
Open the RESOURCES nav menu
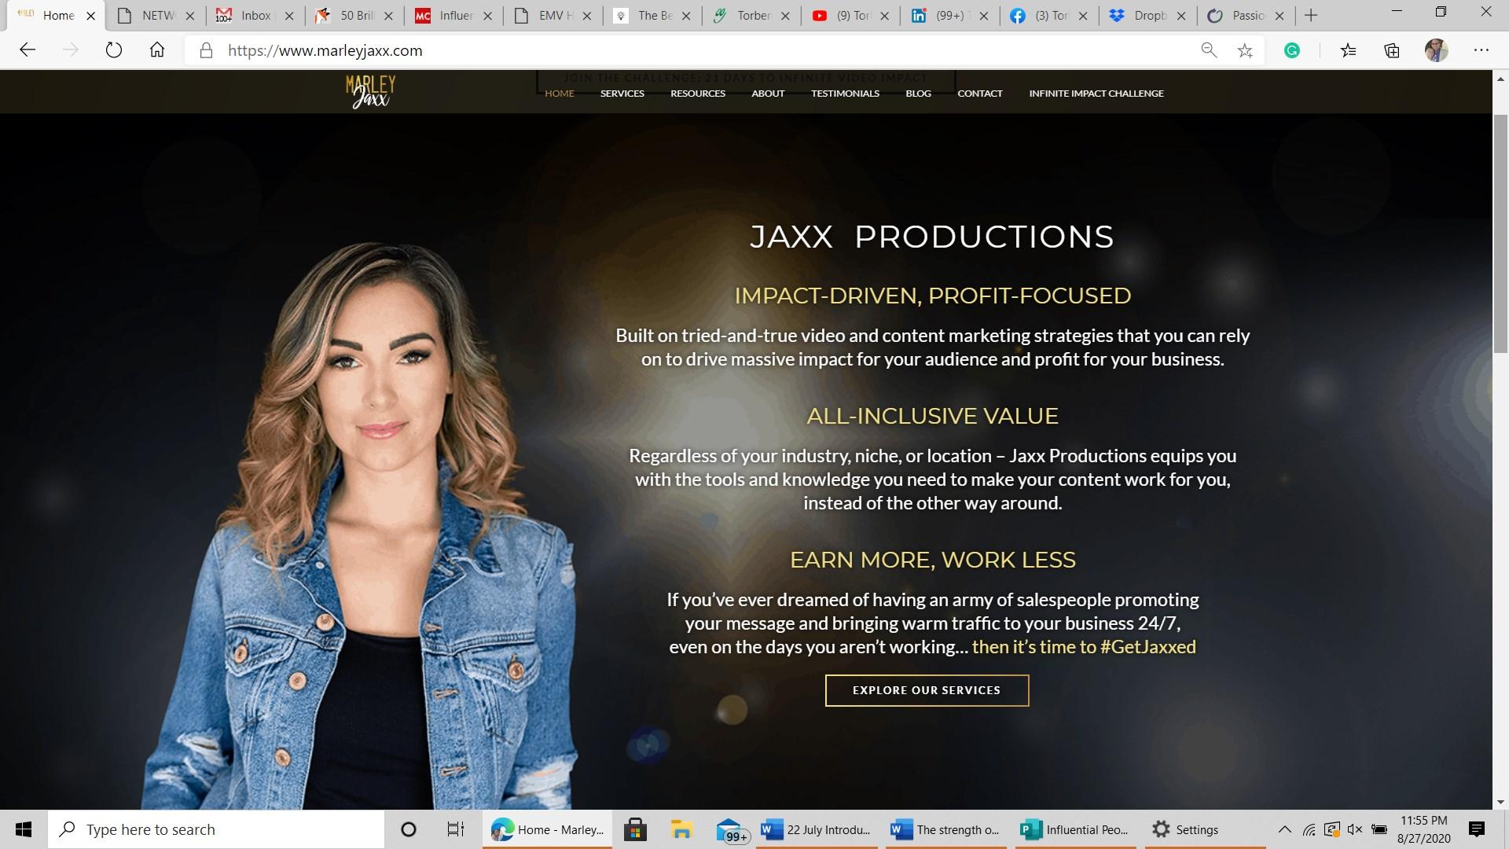(x=698, y=94)
